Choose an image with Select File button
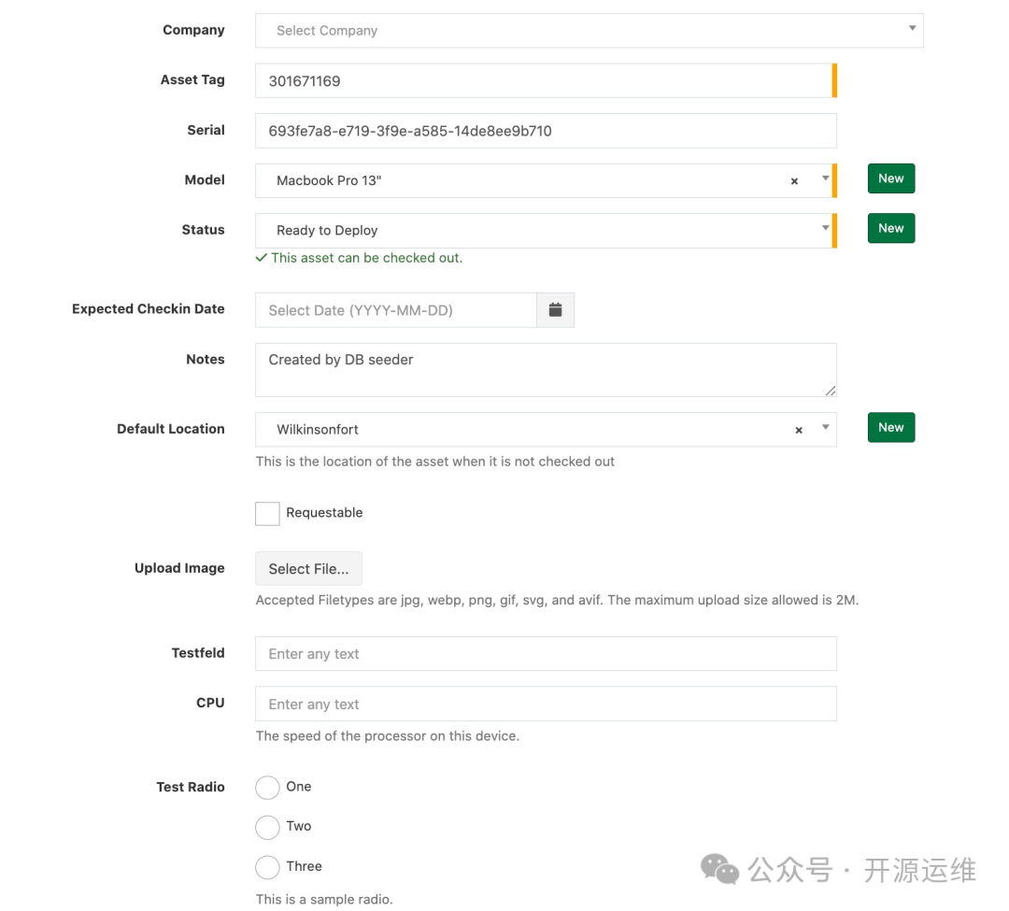The width and height of the screenshot is (1009, 911). click(x=309, y=569)
